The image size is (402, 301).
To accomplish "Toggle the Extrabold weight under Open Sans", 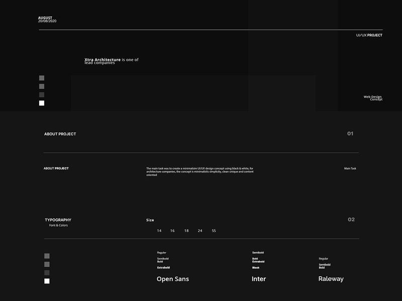I will point(163,266).
